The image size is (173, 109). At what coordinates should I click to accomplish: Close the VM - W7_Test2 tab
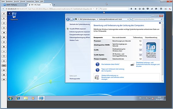[x=50, y=5]
